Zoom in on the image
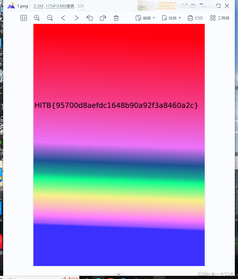238x279 pixels. coord(37,18)
